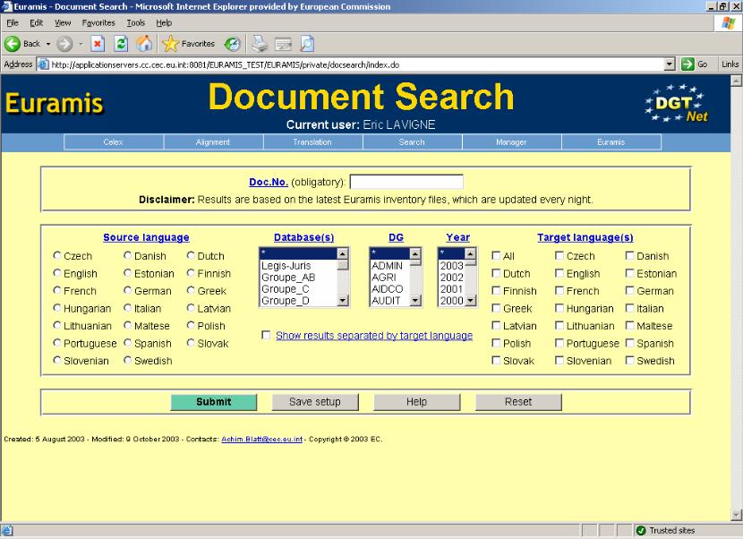
Task: Click the Edit page toolbar icon
Action: 284,44
